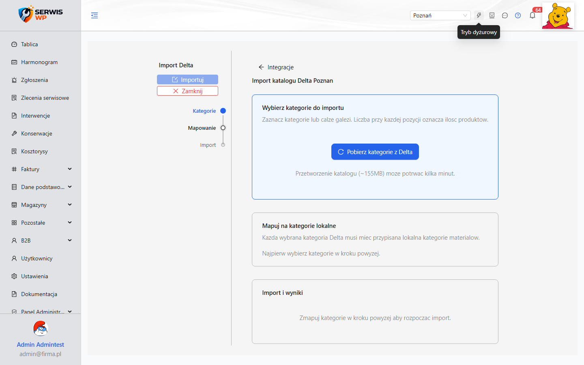The width and height of the screenshot is (584, 365).
Task: Click the Zgłoszenia alert icon
Action: pos(14,80)
